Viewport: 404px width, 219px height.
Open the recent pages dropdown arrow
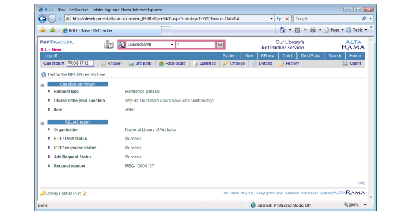tap(59, 18)
